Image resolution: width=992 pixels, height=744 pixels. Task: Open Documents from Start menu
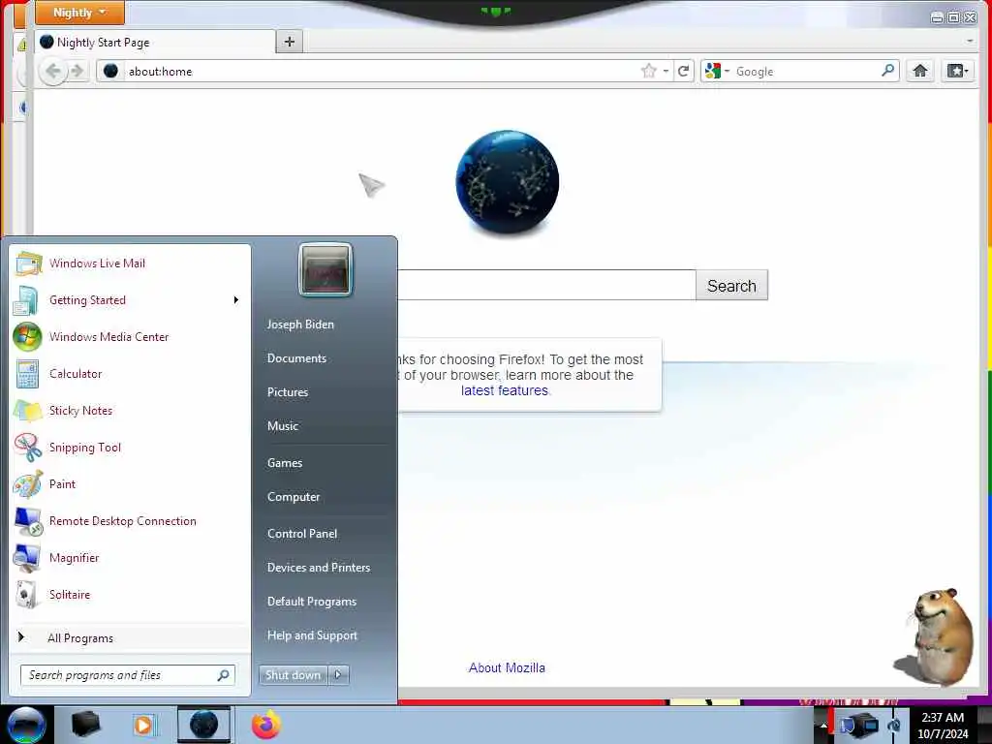click(296, 358)
